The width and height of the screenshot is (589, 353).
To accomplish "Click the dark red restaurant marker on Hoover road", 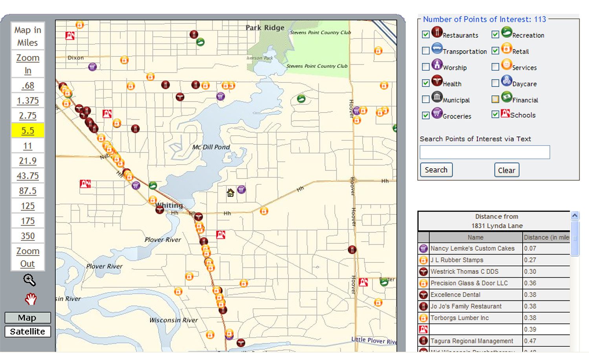I will [x=352, y=249].
